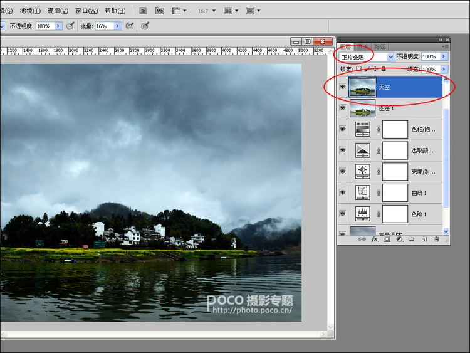Screen dimensions: 470x353
Task: Add a layer mask
Action: (x=387, y=239)
